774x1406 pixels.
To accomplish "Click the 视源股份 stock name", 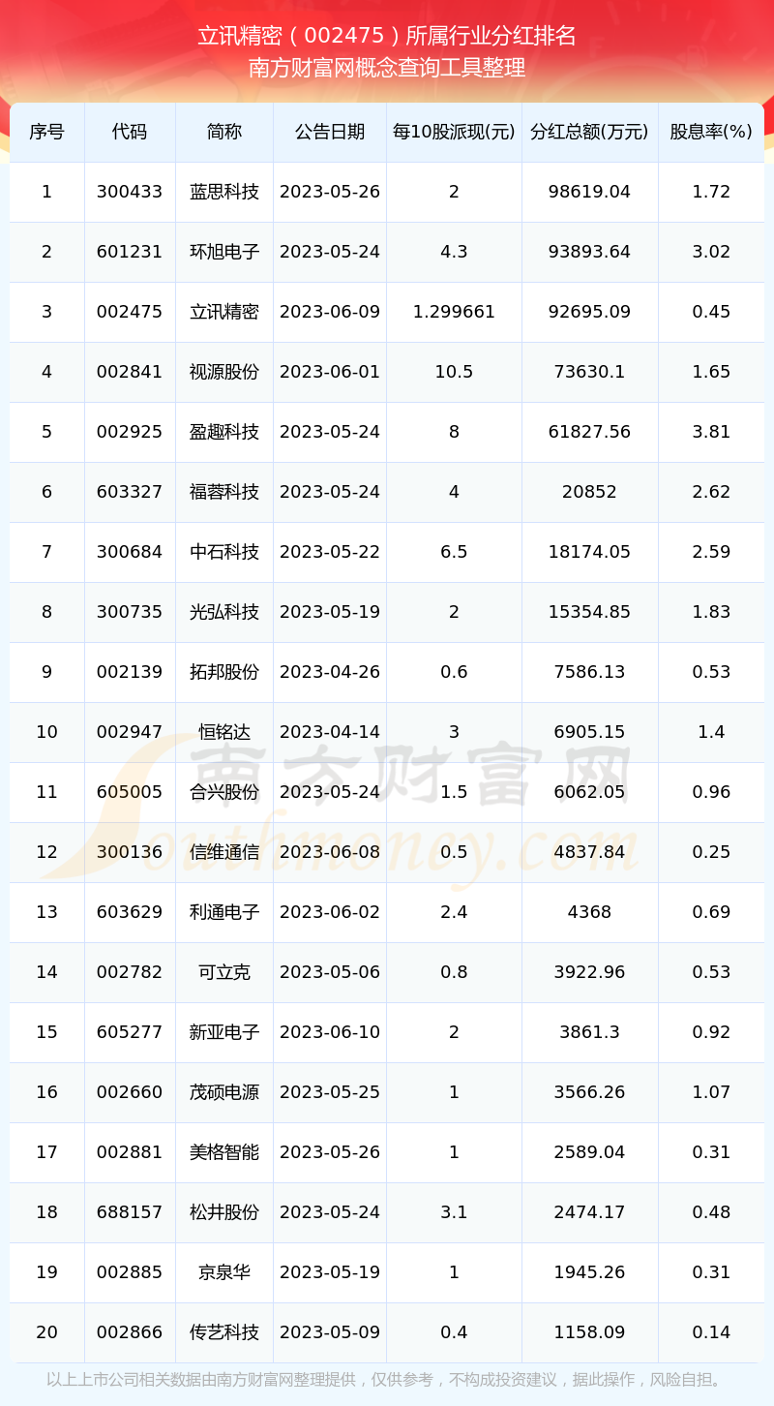I will coord(224,372).
